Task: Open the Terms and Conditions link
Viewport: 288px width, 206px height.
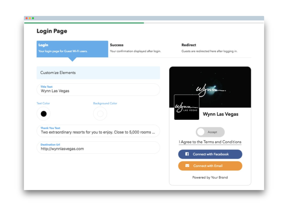Action: [x=210, y=142]
